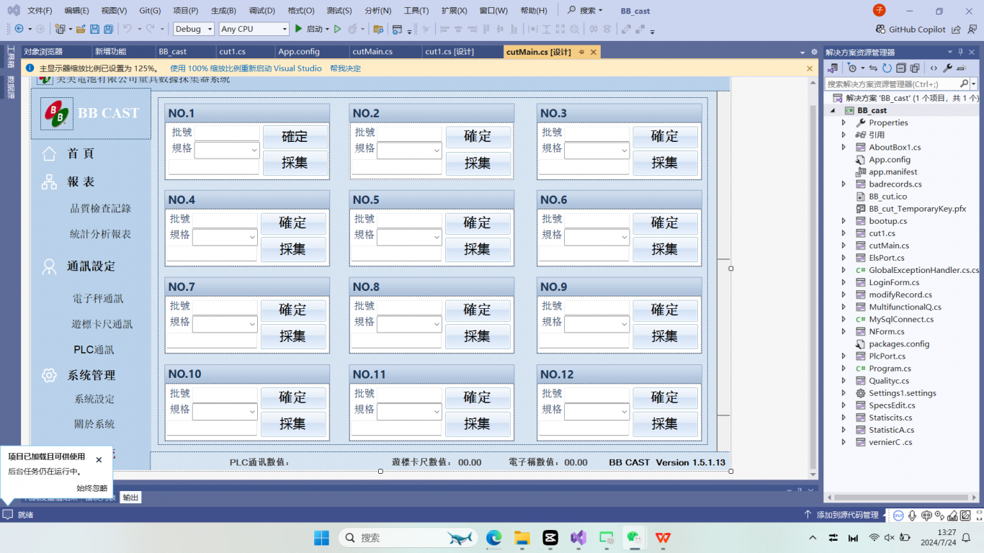Click the Solution Explorer search box
Screen dimensions: 984x553
point(893,84)
